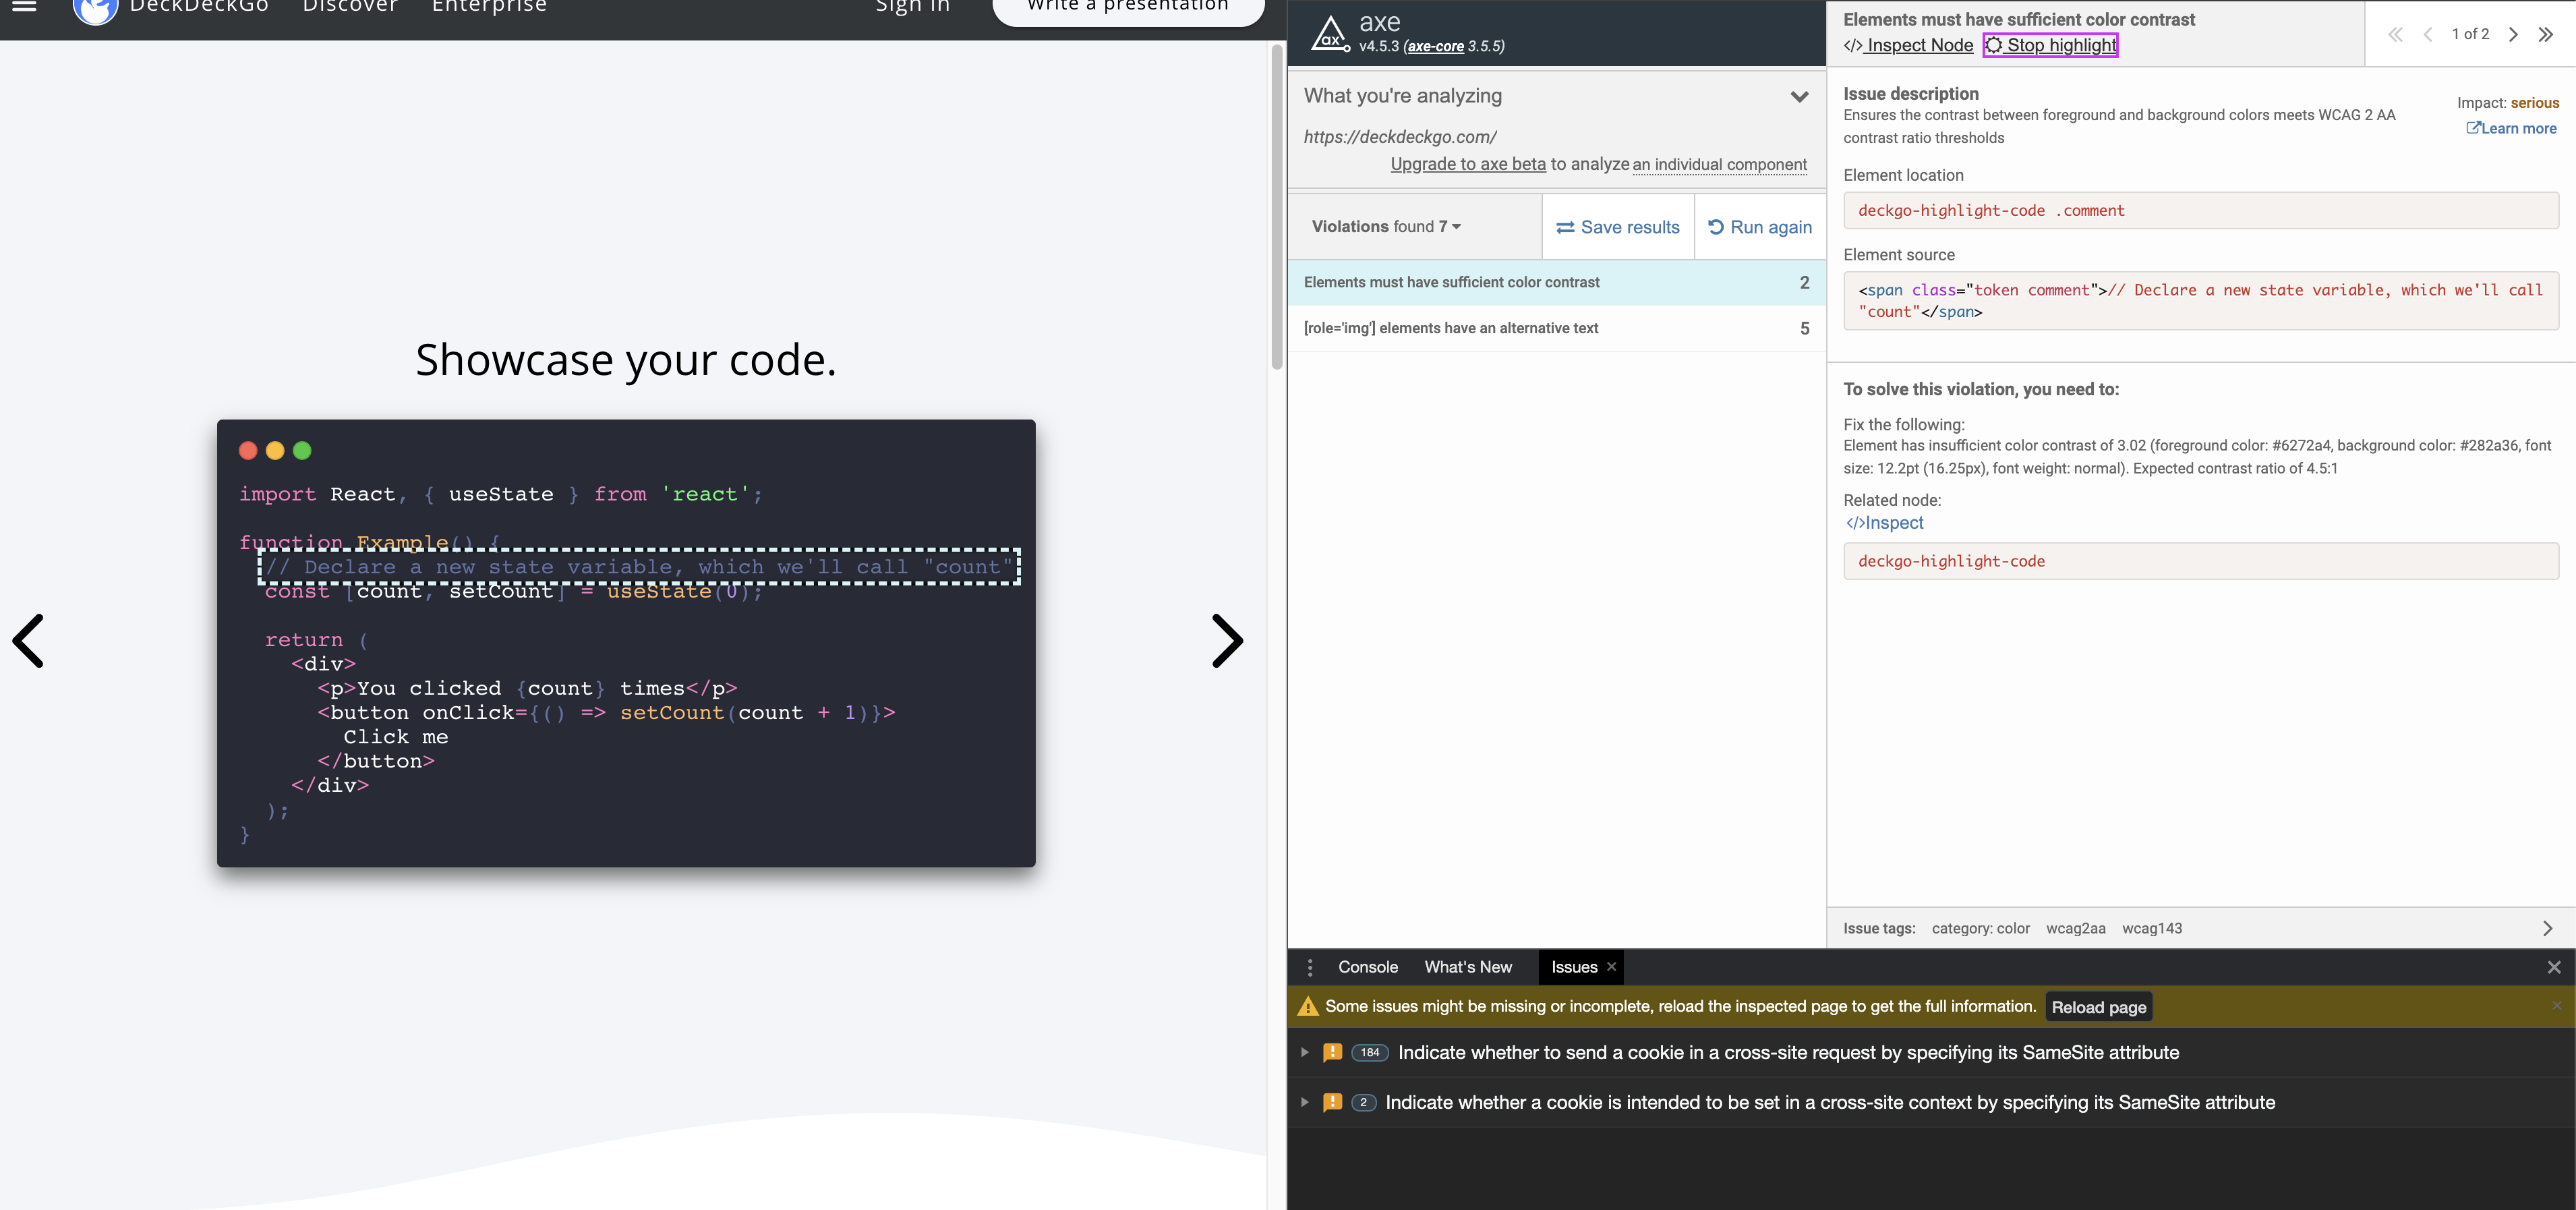Collapse What you're analyzing section
Screen dimensions: 2576x1210
[1799, 97]
